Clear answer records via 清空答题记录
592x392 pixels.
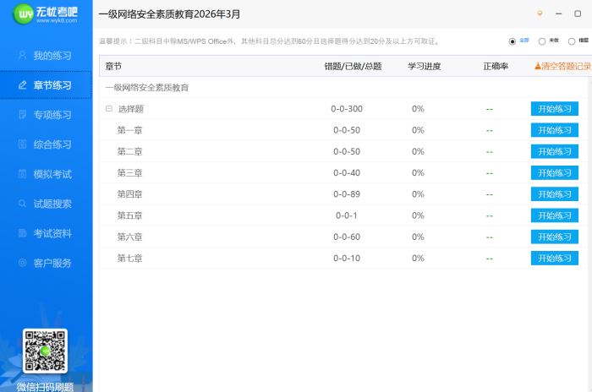[x=562, y=66]
